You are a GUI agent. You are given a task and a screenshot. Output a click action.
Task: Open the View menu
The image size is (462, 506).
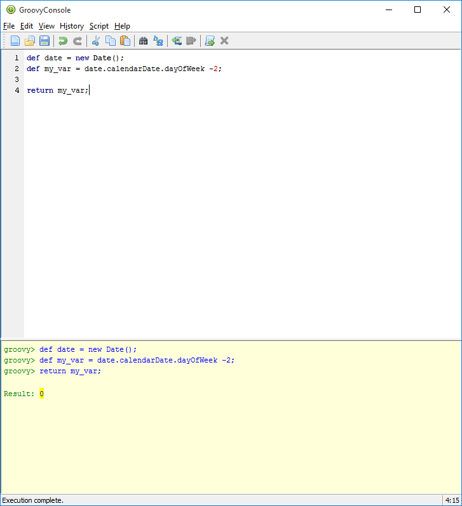point(46,26)
